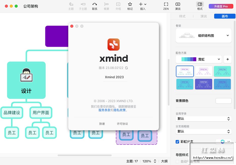Switch to the 样式 tab
This screenshot has height=165, width=236.
(x=182, y=16)
